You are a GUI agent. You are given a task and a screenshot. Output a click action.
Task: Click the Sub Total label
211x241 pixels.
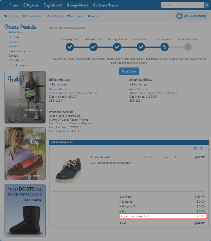point(126,197)
